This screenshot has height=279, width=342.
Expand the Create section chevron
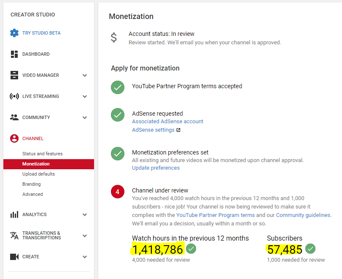coord(85,257)
